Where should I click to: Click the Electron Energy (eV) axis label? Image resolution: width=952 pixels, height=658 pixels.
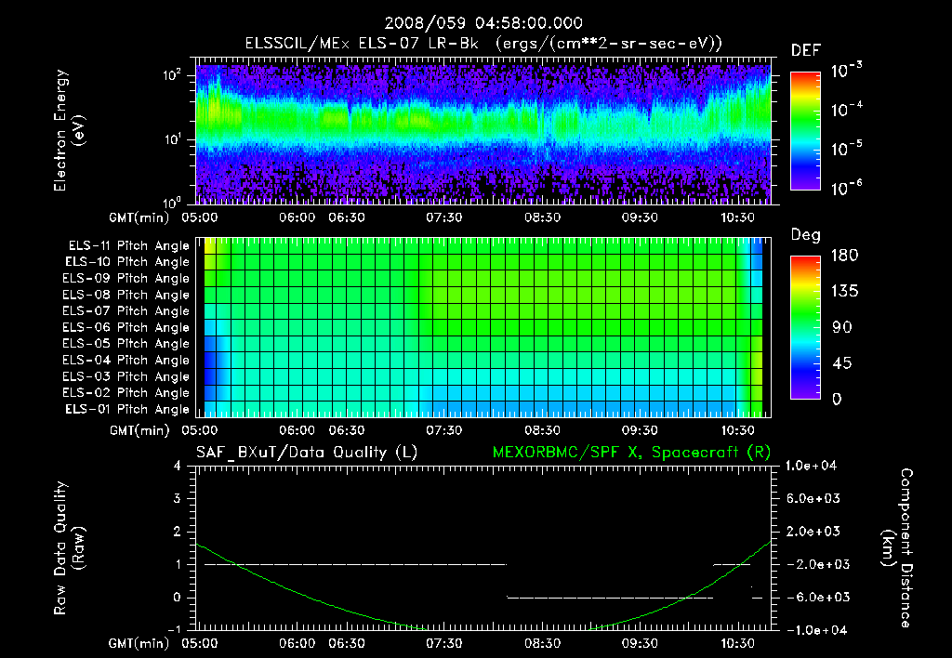[x=69, y=130]
